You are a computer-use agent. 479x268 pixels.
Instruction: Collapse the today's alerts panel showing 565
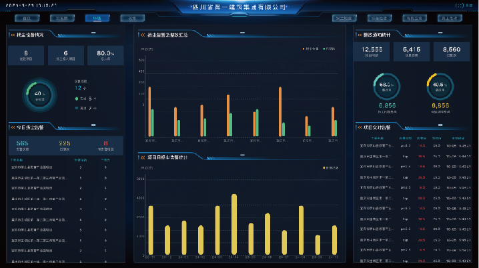click(x=13, y=127)
